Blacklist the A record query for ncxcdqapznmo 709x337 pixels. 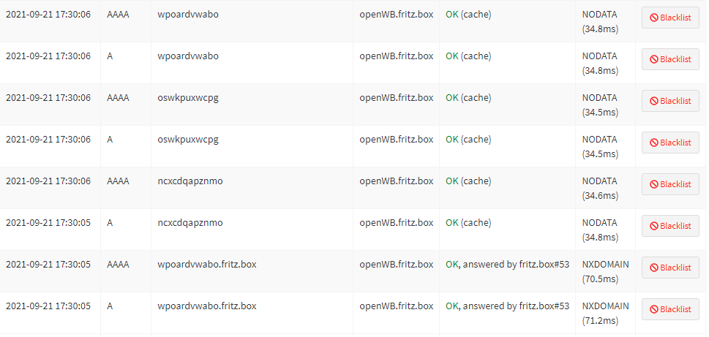coord(670,227)
